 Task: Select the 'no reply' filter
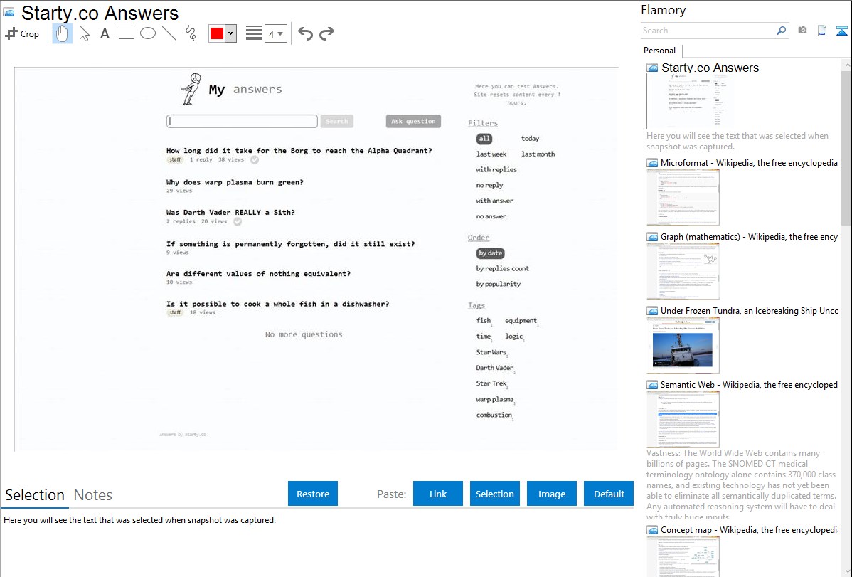[489, 186]
